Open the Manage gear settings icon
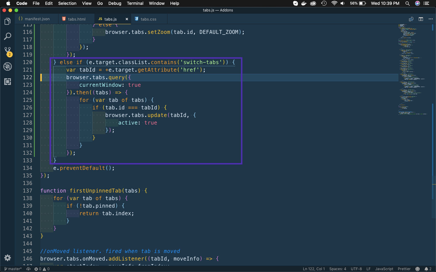 [8, 258]
